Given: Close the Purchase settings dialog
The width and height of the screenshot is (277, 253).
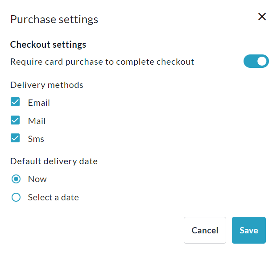Looking at the screenshot, I should pyautogui.click(x=262, y=17).
